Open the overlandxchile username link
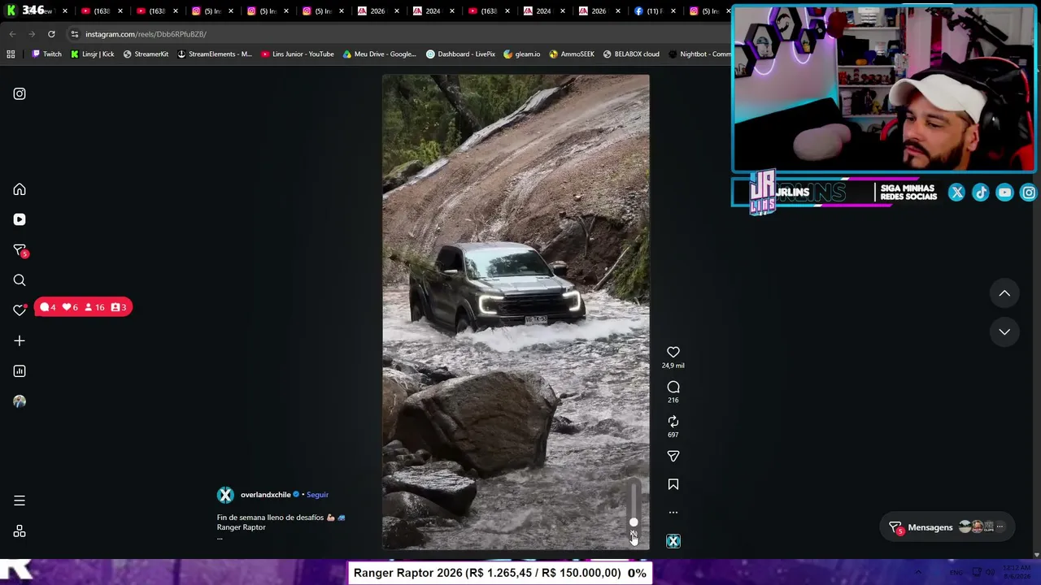 point(265,495)
